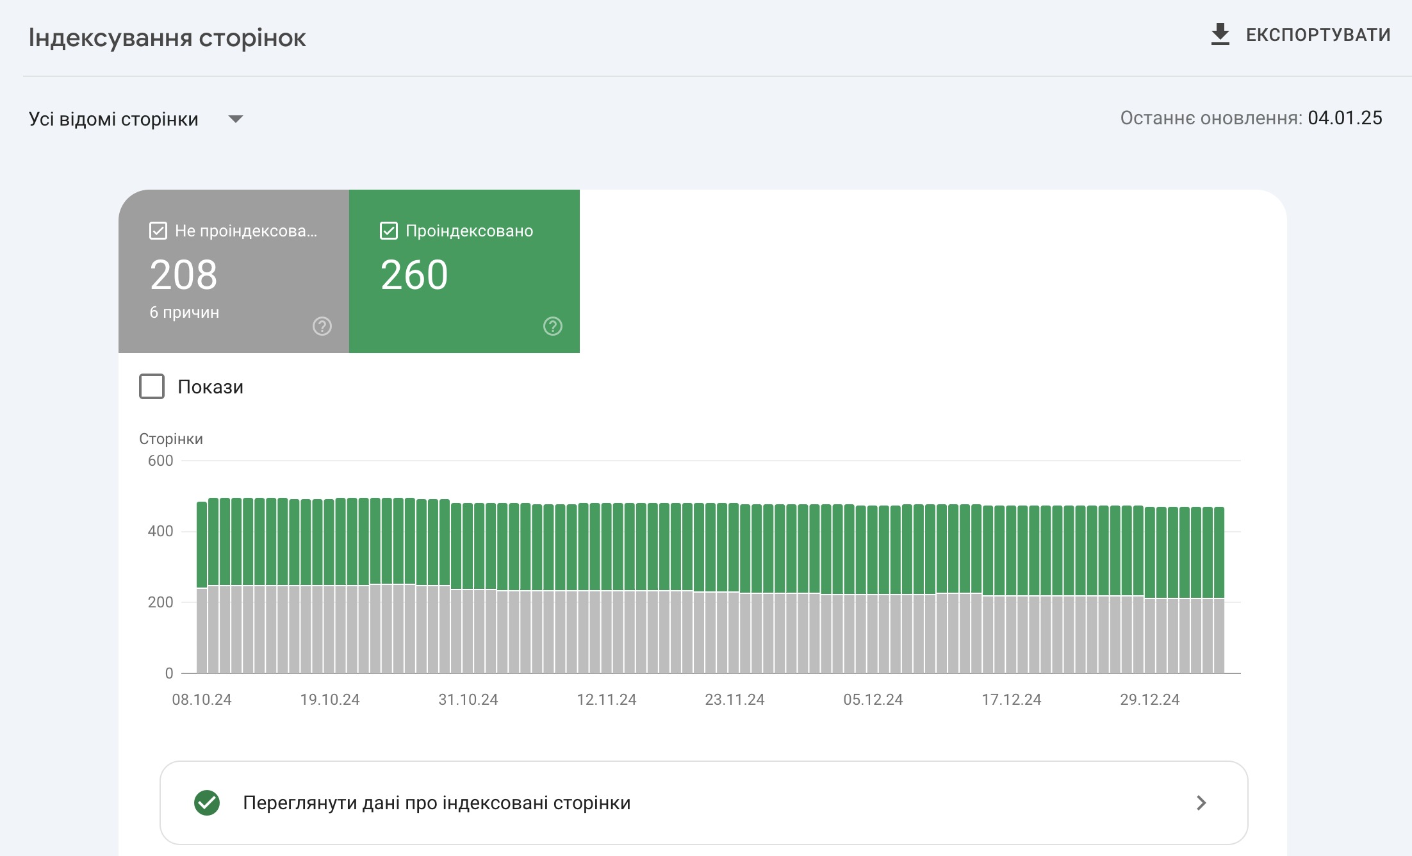Click chevron arrow on indexed pages row

[1201, 803]
